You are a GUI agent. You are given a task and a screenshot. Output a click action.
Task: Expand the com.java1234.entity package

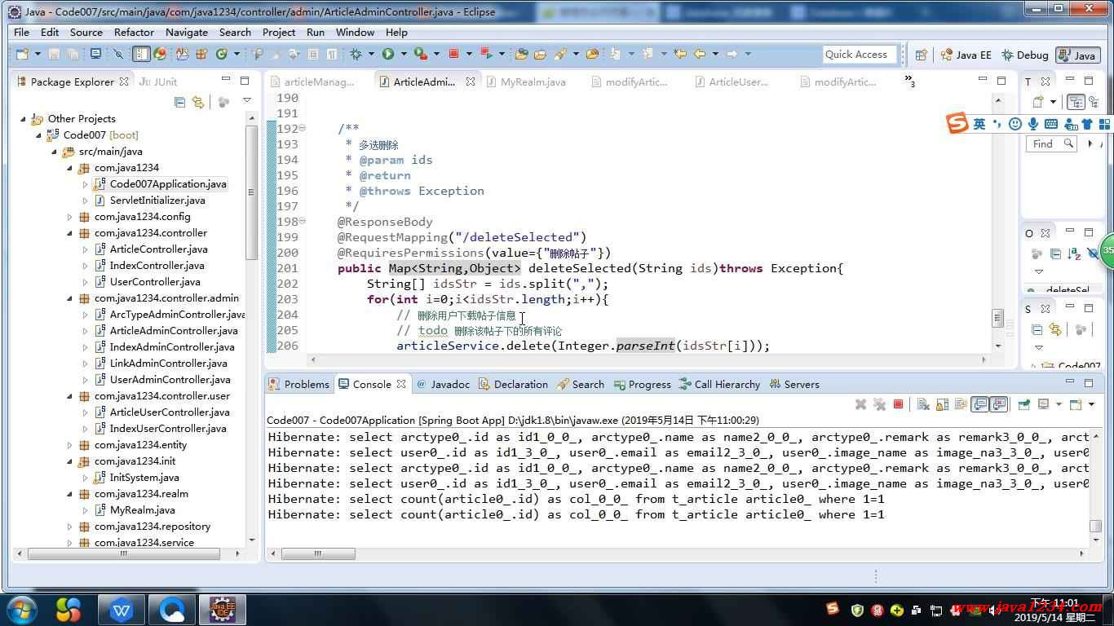(x=69, y=445)
